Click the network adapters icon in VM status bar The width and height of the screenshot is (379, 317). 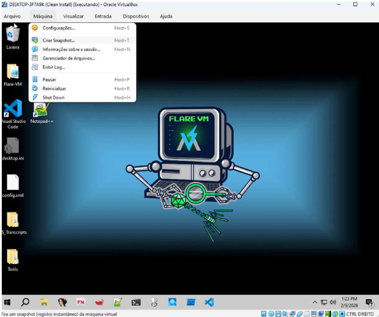[x=292, y=313]
